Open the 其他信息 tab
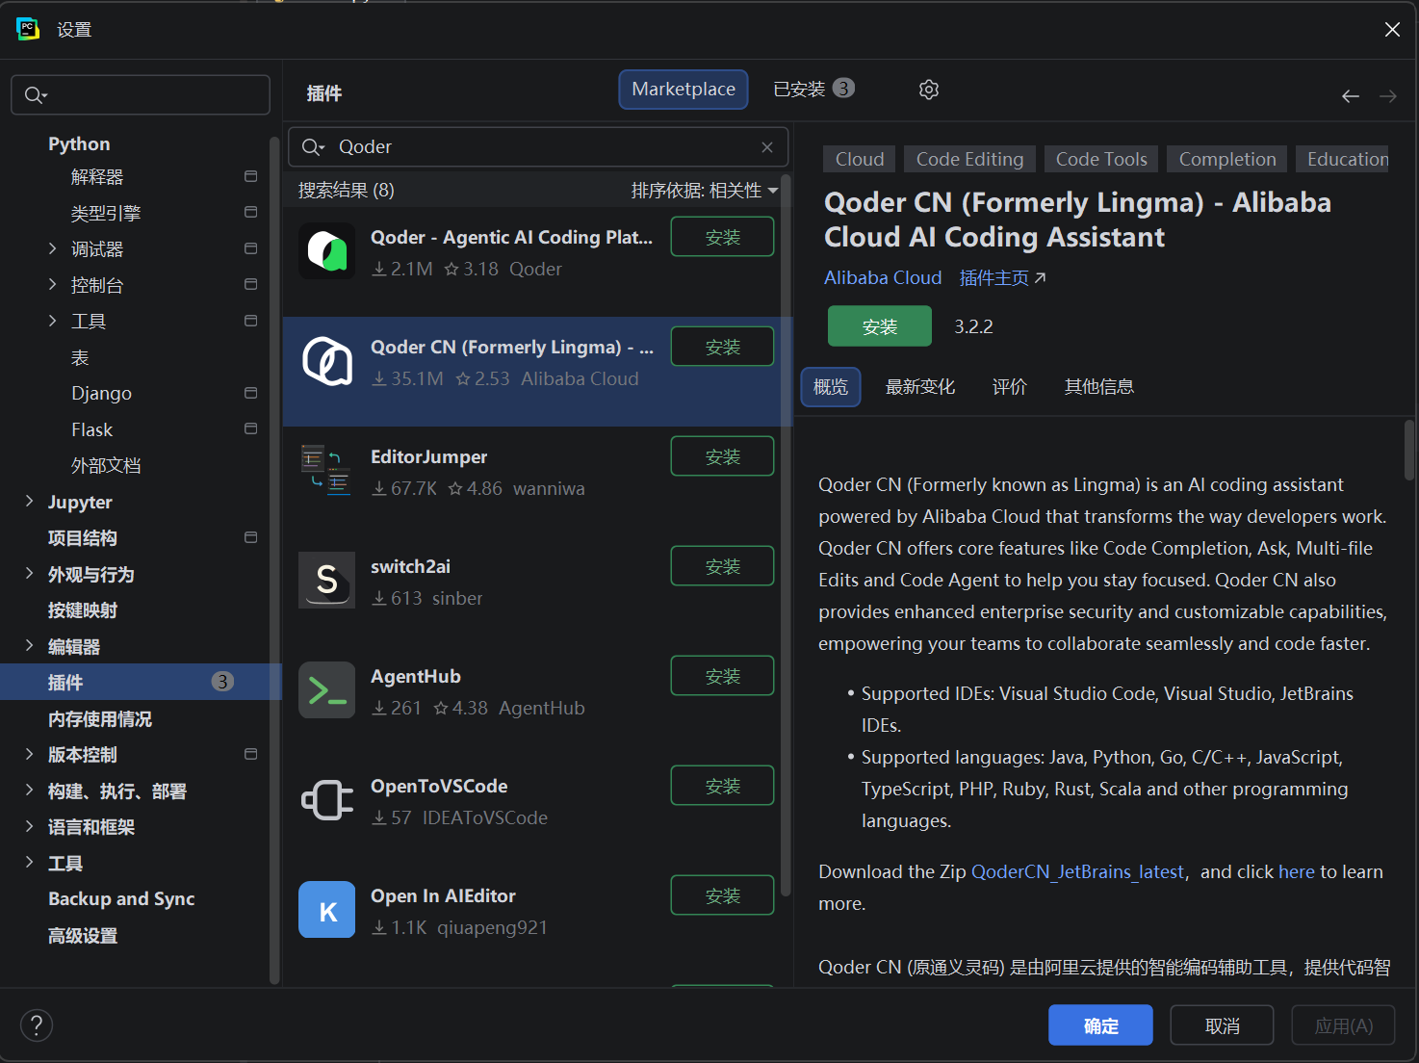1419x1063 pixels. pyautogui.click(x=1099, y=387)
